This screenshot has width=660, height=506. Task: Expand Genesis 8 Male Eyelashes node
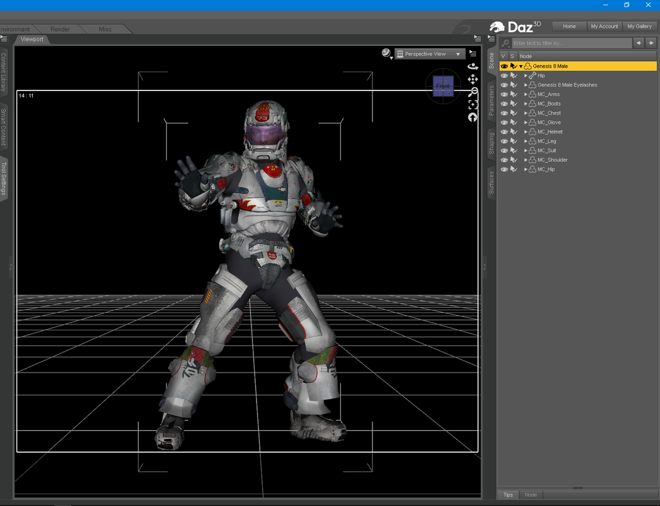click(526, 85)
